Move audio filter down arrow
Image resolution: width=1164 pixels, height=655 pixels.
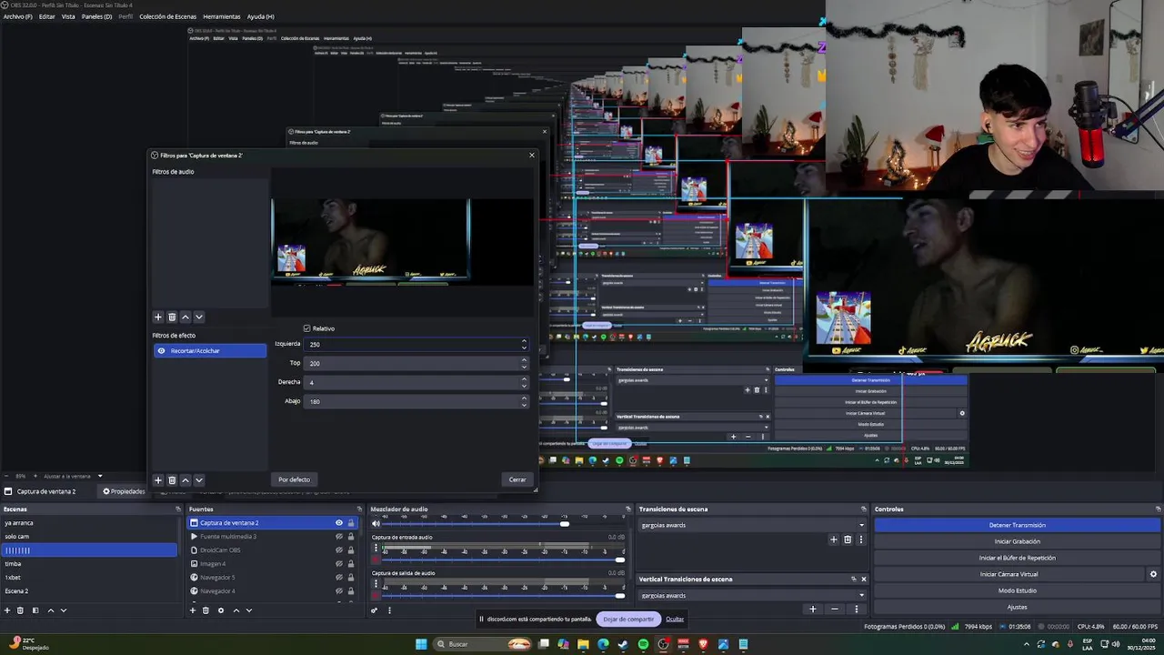[x=199, y=317]
